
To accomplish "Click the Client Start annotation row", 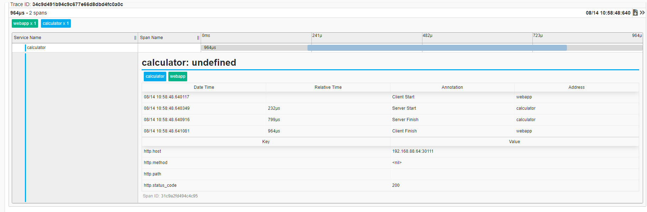I will (403, 97).
